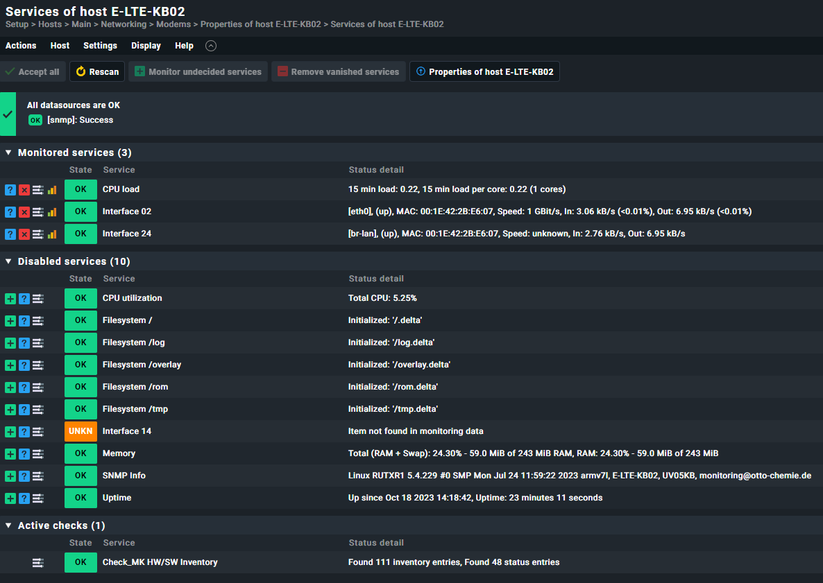The width and height of the screenshot is (823, 583).
Task: Open the menu icon for Check_MK HW/SW Inventory
Action: pos(37,563)
